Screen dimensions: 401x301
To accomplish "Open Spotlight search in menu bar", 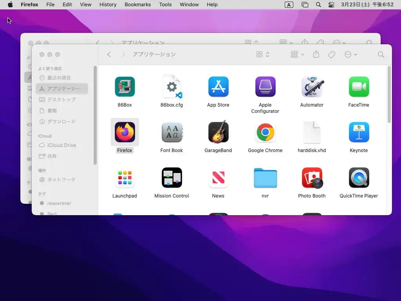I will (x=318, y=5).
